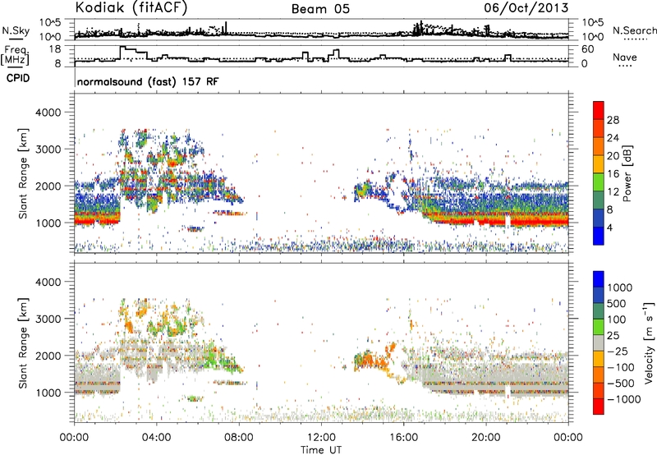Click the 'Velocity [m s-1]' colorbar label
Screen dimensions: 657x455
[648, 342]
